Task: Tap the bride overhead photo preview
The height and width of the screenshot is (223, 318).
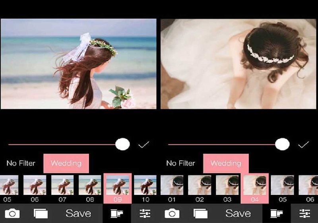Action: 238,64
